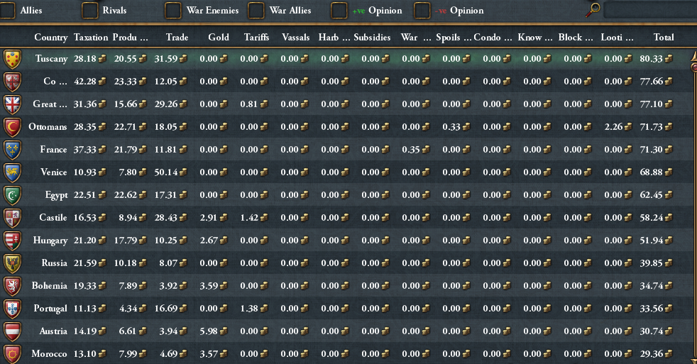Select the Morocco country name
The image size is (697, 364).
50,354
